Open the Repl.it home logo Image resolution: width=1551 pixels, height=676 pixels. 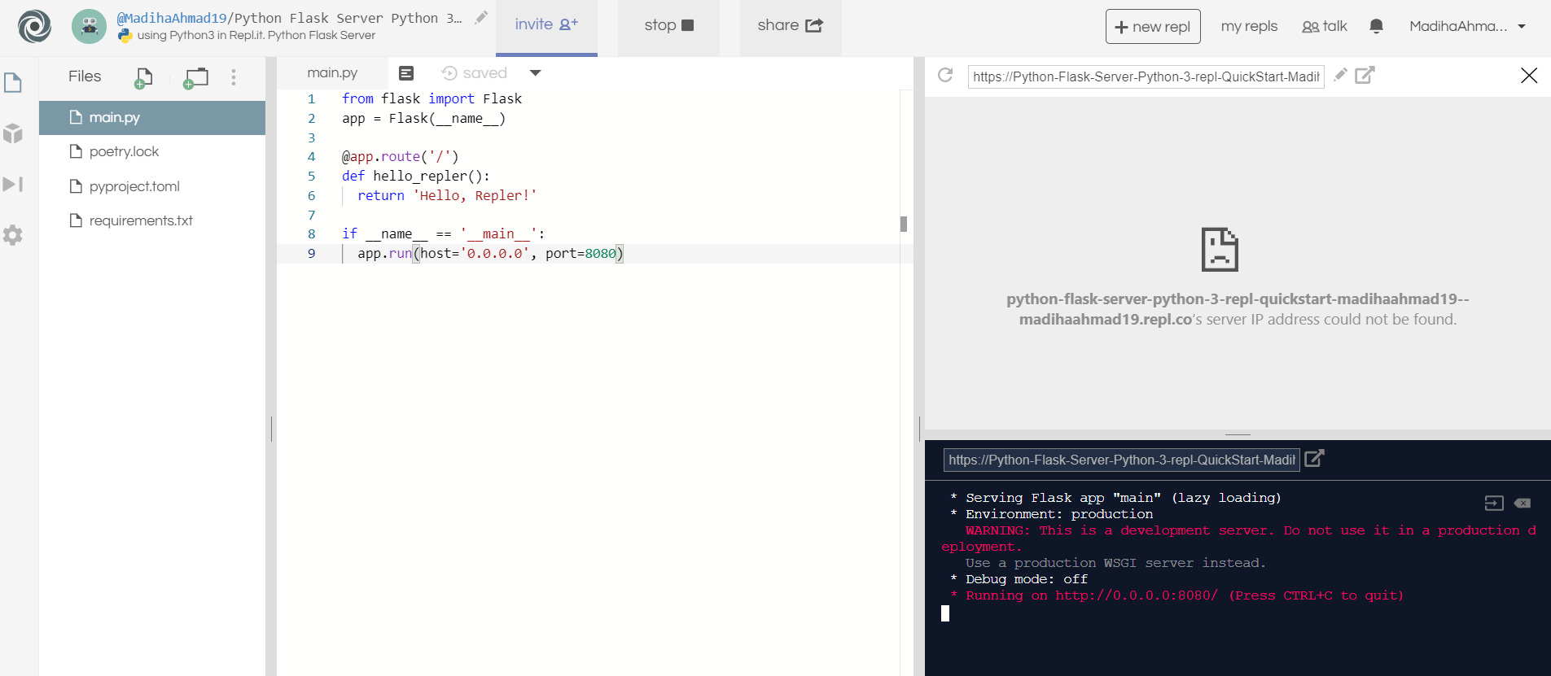tap(34, 26)
